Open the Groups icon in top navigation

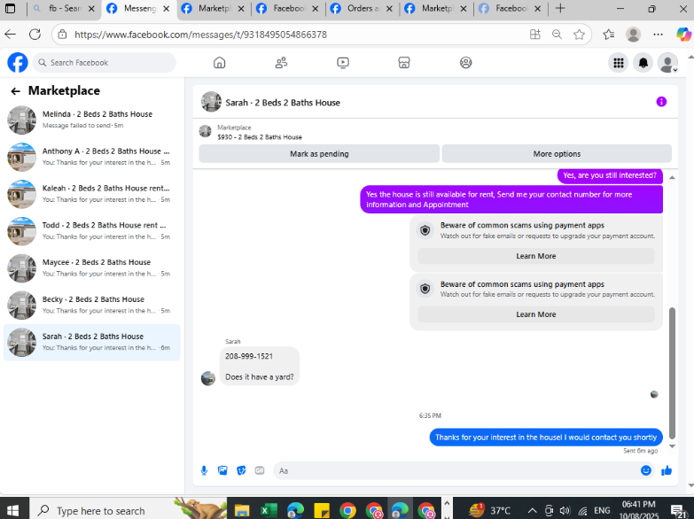pos(465,62)
